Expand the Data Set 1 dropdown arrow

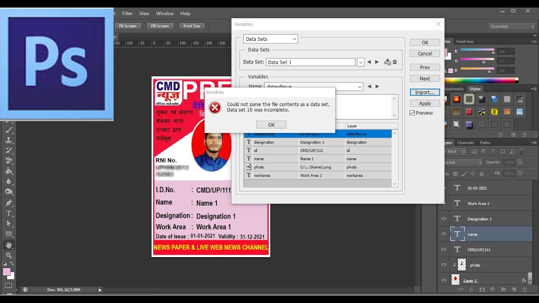click(x=360, y=62)
